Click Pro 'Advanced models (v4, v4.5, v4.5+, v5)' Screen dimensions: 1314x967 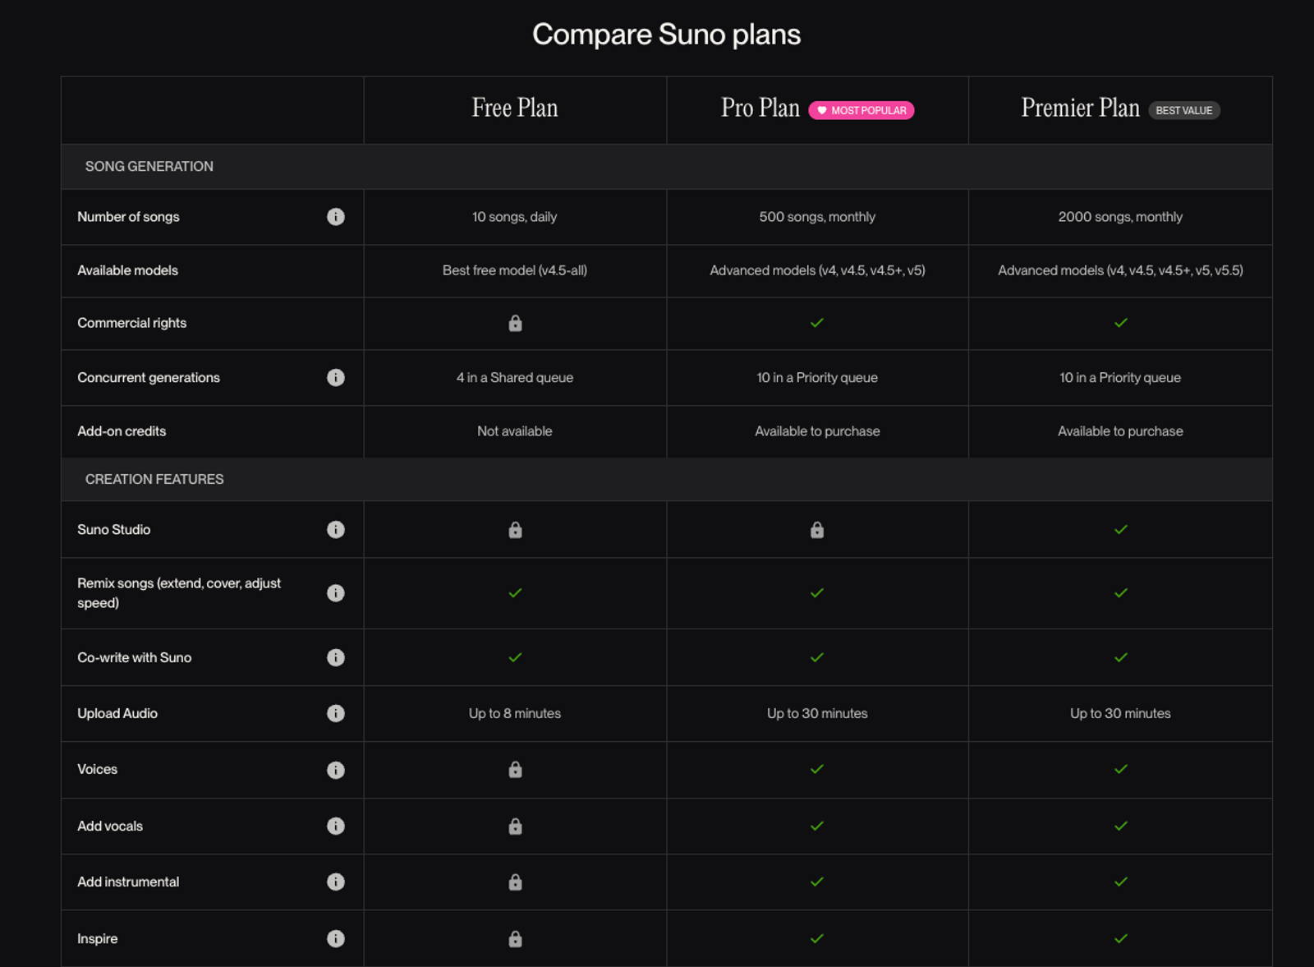(x=817, y=270)
